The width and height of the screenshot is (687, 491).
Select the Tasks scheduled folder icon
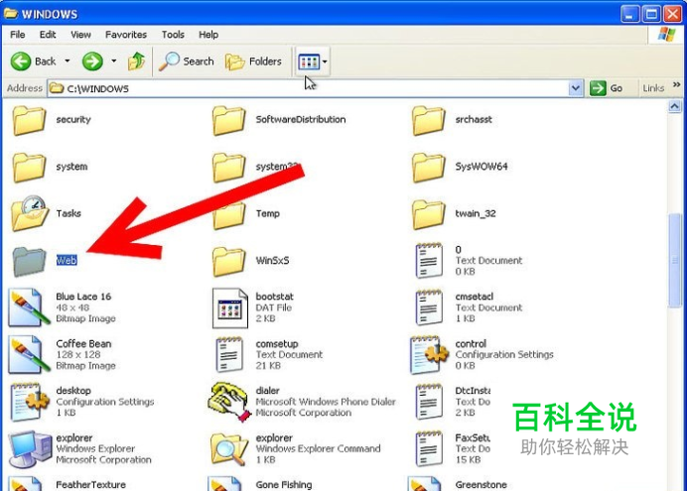pos(30,213)
